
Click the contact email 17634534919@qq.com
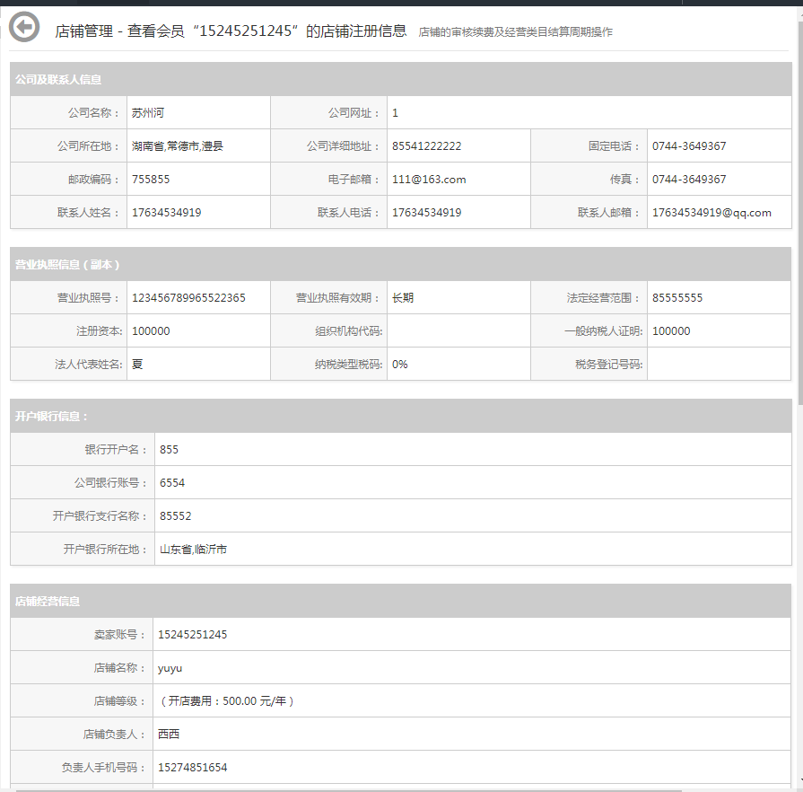[x=711, y=213]
